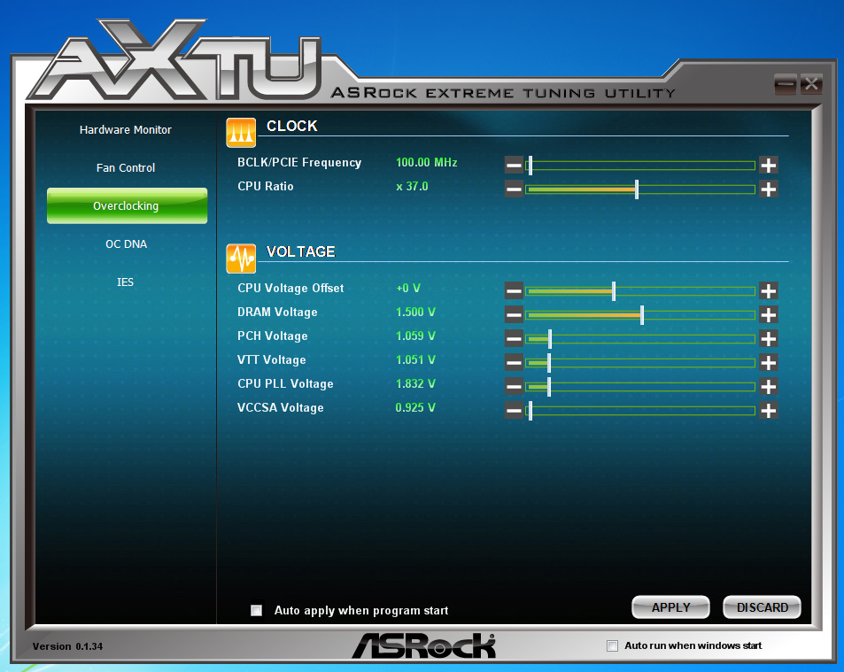The height and width of the screenshot is (672, 844).
Task: Apply the overclocking settings
Action: pyautogui.click(x=670, y=607)
